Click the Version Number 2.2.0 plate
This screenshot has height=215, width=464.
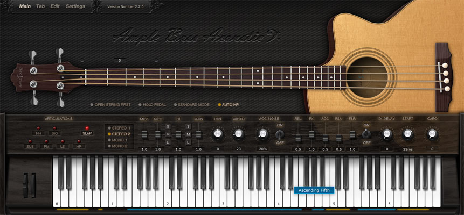tap(126, 6)
